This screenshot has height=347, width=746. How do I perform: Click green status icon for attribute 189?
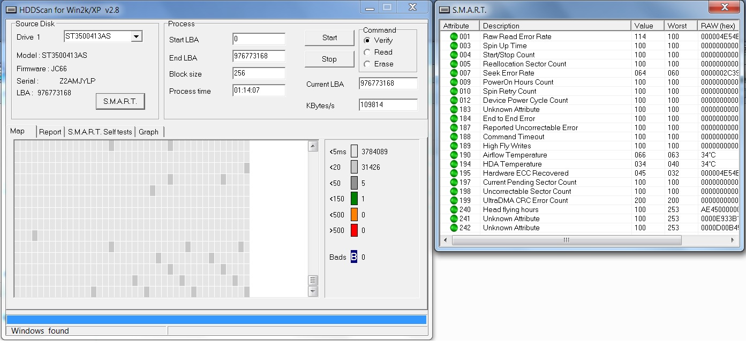pyautogui.click(x=454, y=146)
